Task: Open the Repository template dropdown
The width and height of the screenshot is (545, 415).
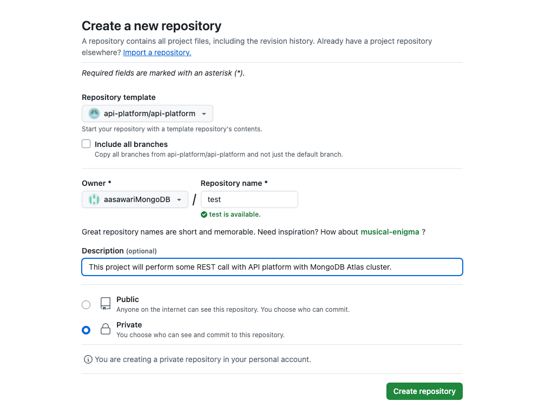Action: point(147,113)
